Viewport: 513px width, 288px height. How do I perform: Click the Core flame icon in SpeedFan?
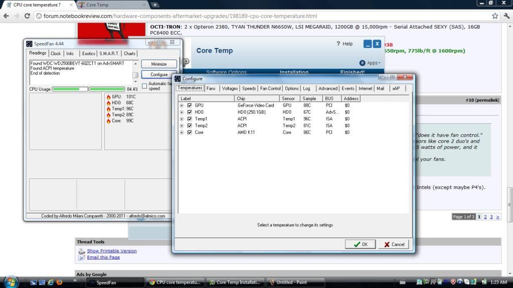click(109, 121)
